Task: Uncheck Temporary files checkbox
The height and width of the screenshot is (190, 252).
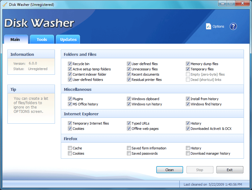Action: [188, 69]
